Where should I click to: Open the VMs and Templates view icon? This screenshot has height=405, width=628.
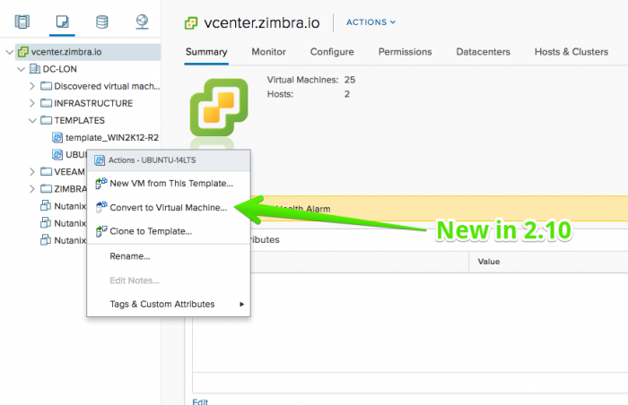[x=63, y=22]
